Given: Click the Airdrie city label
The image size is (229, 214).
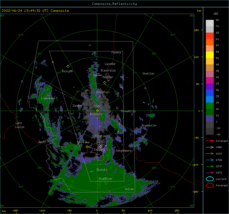Looking at the screenshot, I should pos(100,136).
